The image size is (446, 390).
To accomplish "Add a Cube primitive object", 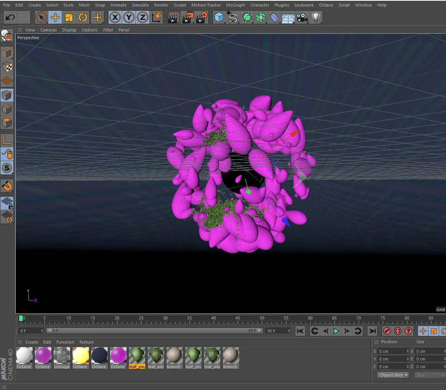I will coord(219,18).
